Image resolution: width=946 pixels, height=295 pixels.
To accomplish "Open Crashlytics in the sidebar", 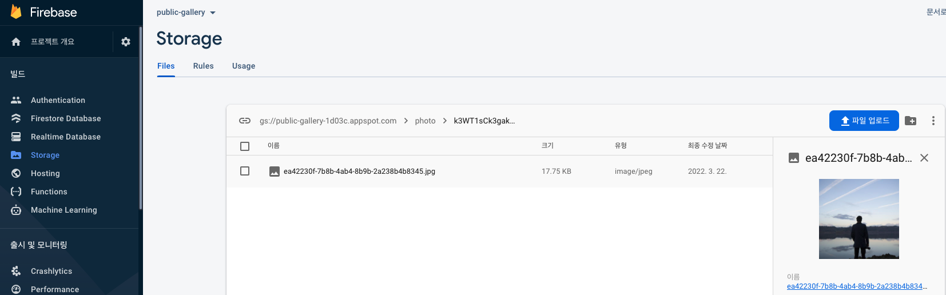I will [x=51, y=271].
